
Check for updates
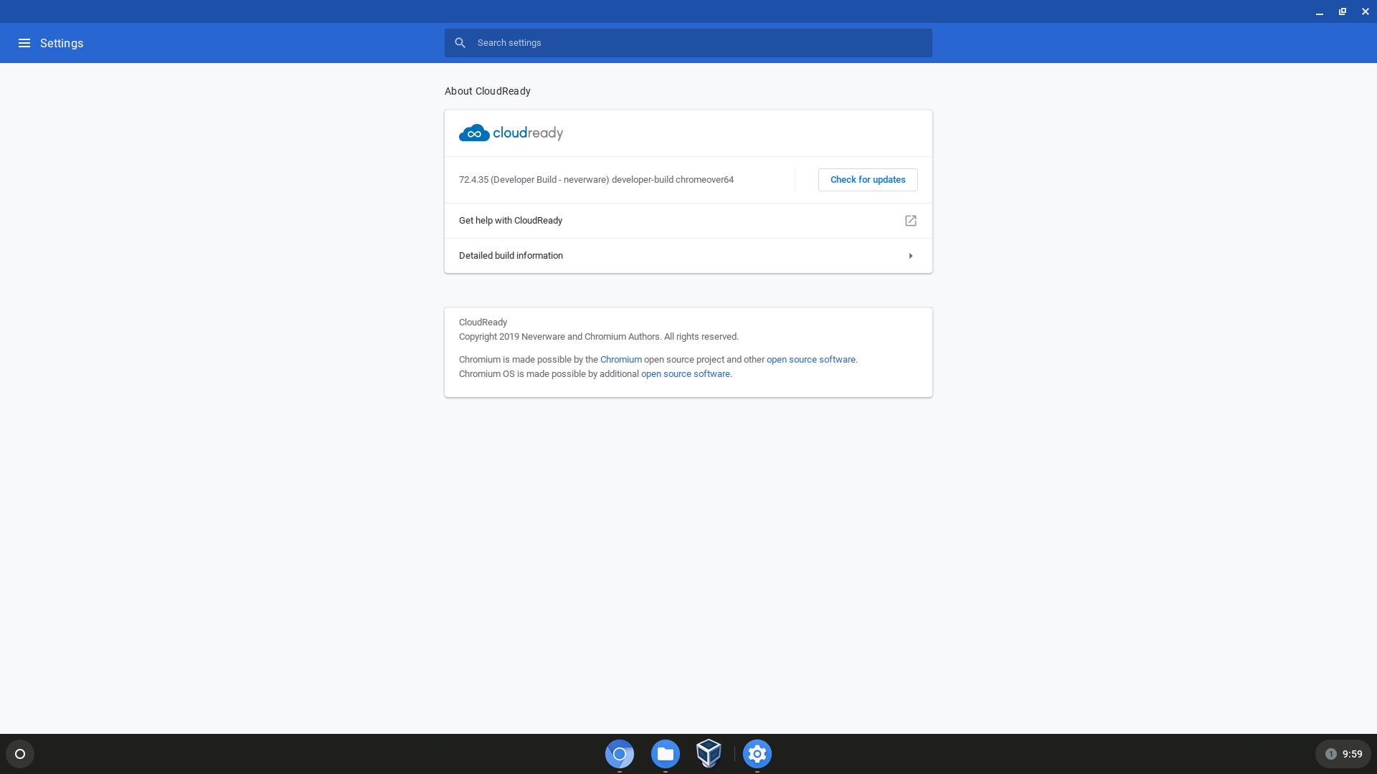click(x=868, y=180)
